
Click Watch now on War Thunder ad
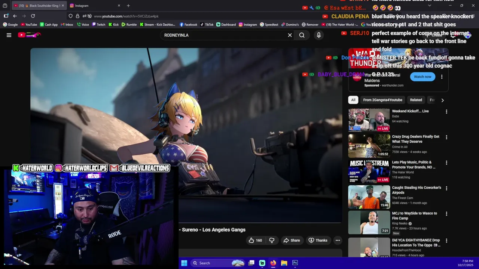coord(422,77)
